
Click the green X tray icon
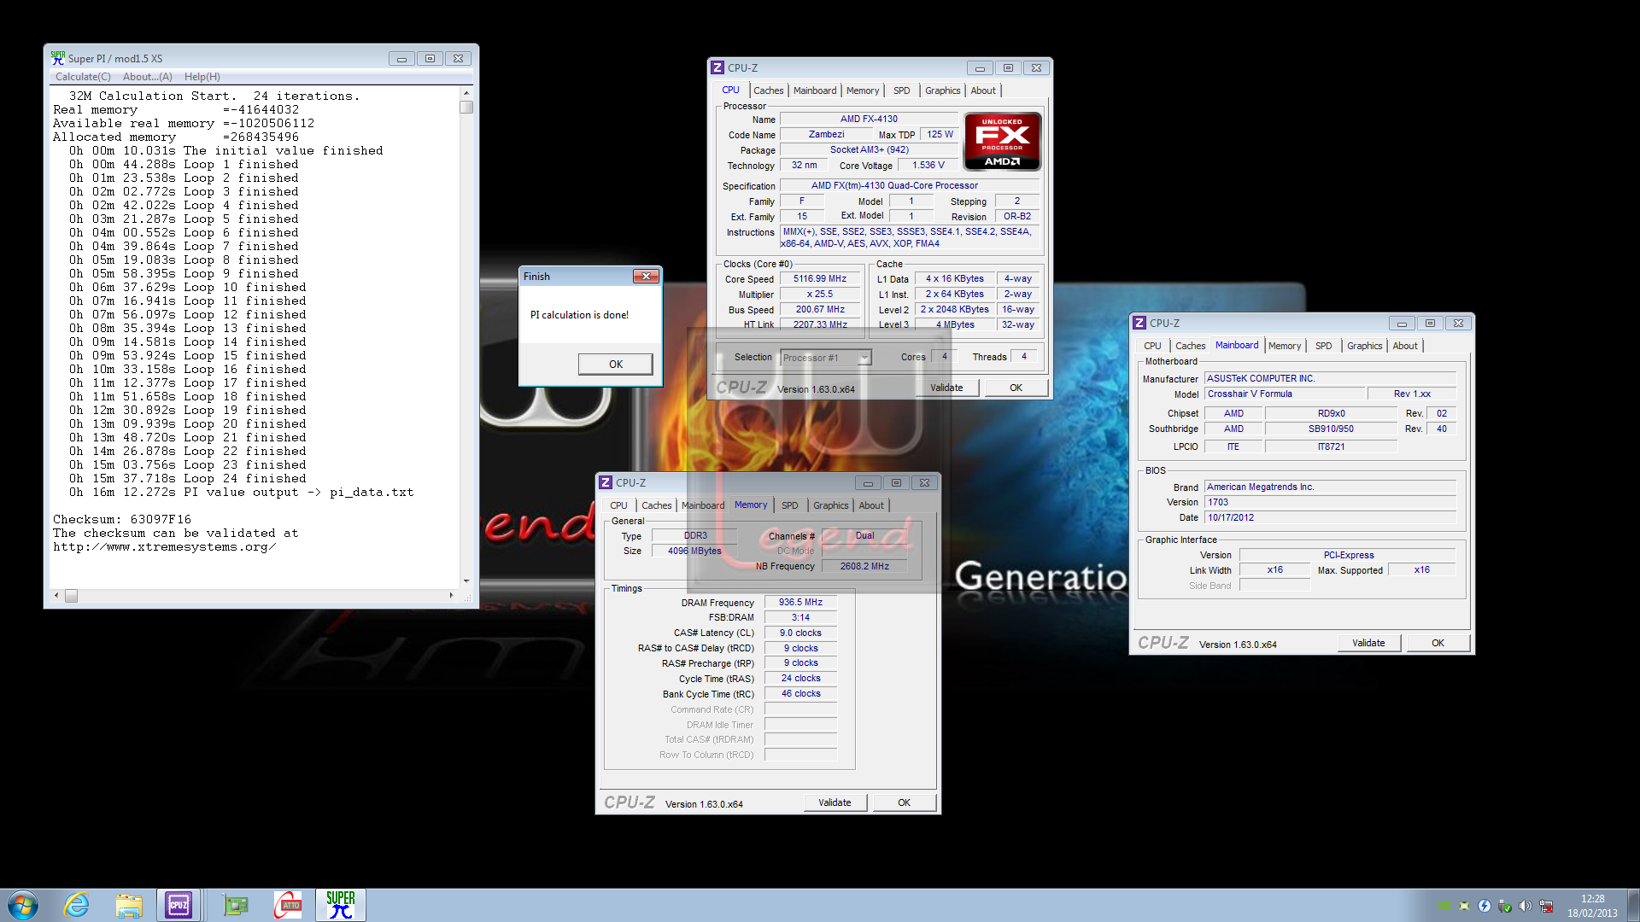click(1464, 906)
